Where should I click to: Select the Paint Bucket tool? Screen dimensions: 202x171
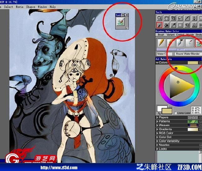point(167,25)
